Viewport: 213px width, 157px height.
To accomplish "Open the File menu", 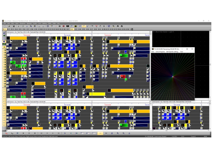I will 5,23.
